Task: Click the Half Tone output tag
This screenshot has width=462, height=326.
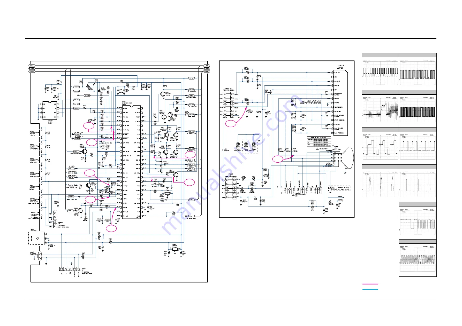Action: click(x=191, y=149)
